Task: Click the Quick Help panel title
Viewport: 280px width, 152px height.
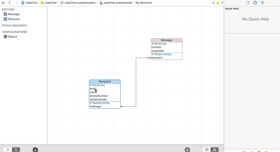Action: (232, 9)
